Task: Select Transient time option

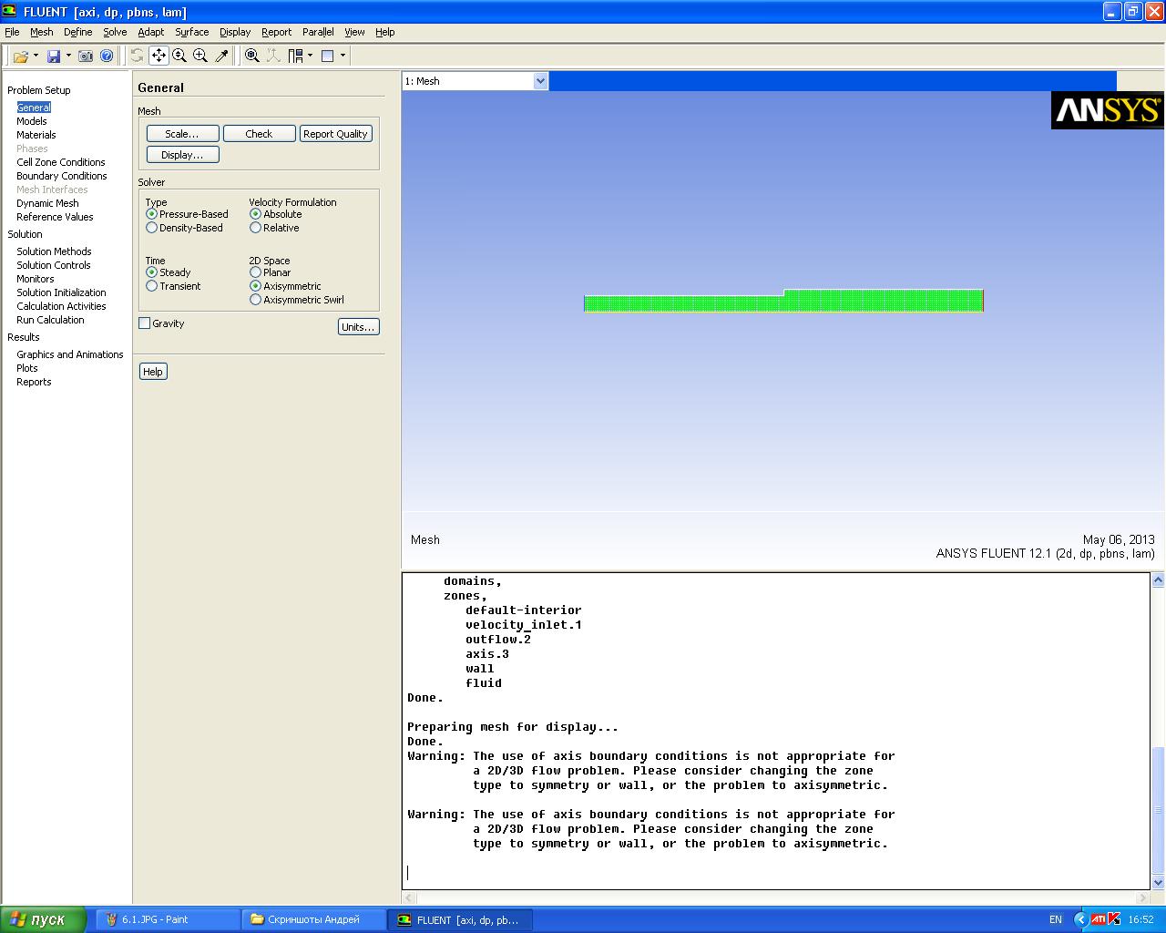Action: [173, 286]
